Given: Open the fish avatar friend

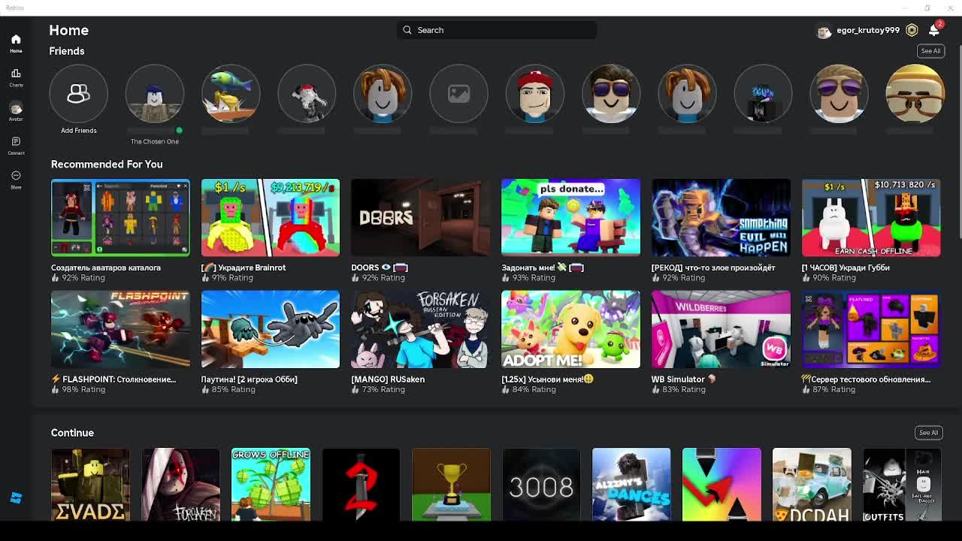Looking at the screenshot, I should tap(231, 94).
